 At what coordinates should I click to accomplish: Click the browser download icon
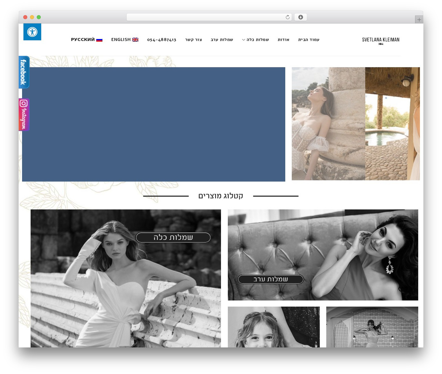pos(301,17)
